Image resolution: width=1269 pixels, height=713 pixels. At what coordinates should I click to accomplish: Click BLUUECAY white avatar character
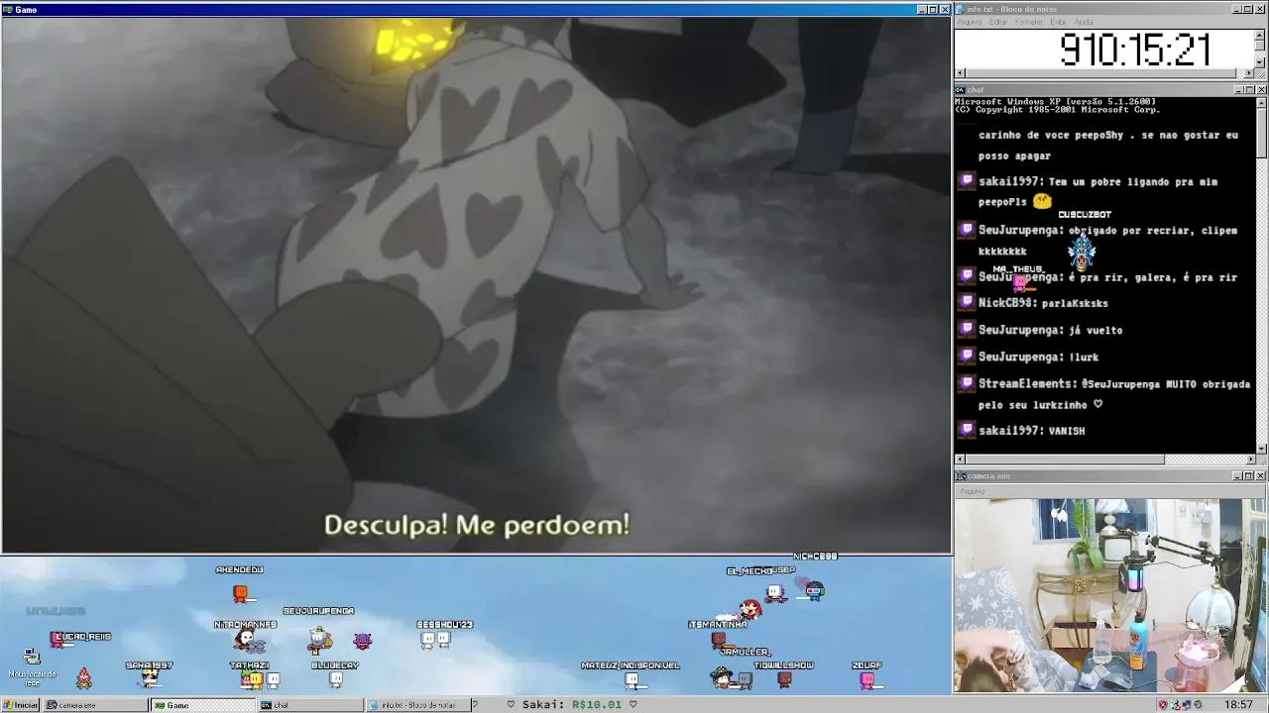click(336, 679)
